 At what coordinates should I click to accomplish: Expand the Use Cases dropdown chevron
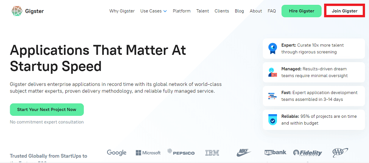pyautogui.click(x=165, y=11)
